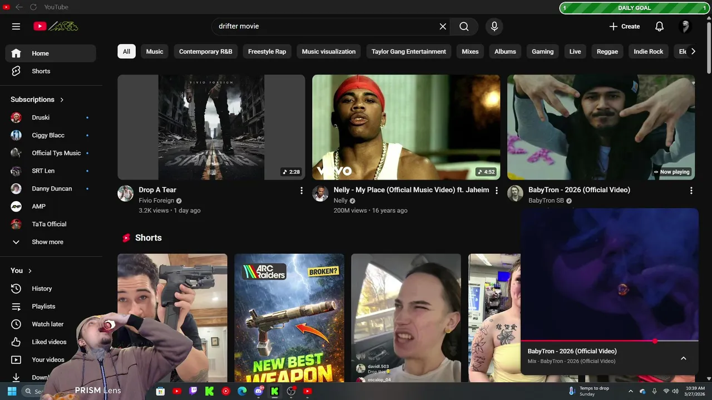Switch to OBS Studio in the taskbar
The width and height of the screenshot is (712, 400).
click(x=291, y=391)
